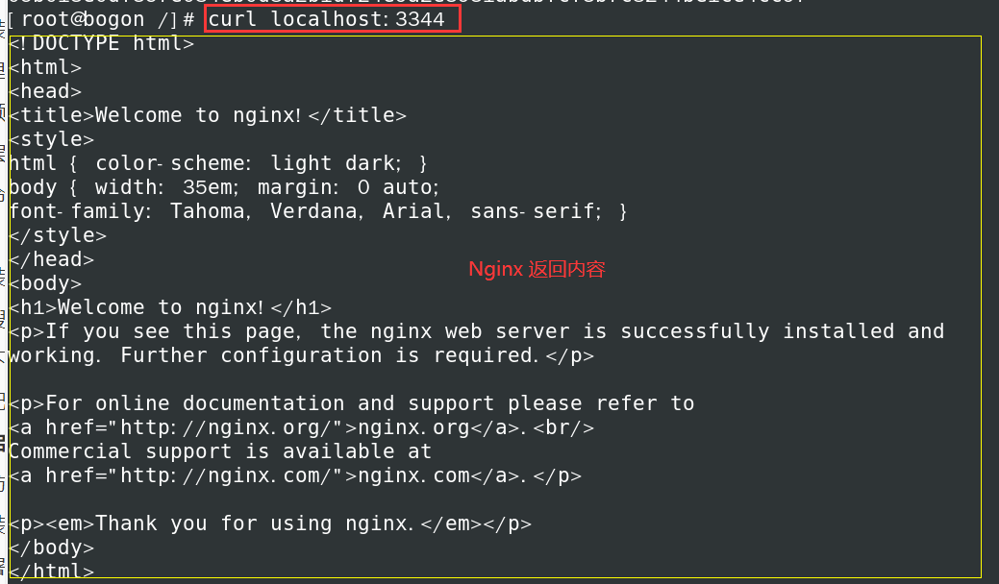Click the text successfully installed and
The height and width of the screenshot is (584, 999).
[783, 331]
